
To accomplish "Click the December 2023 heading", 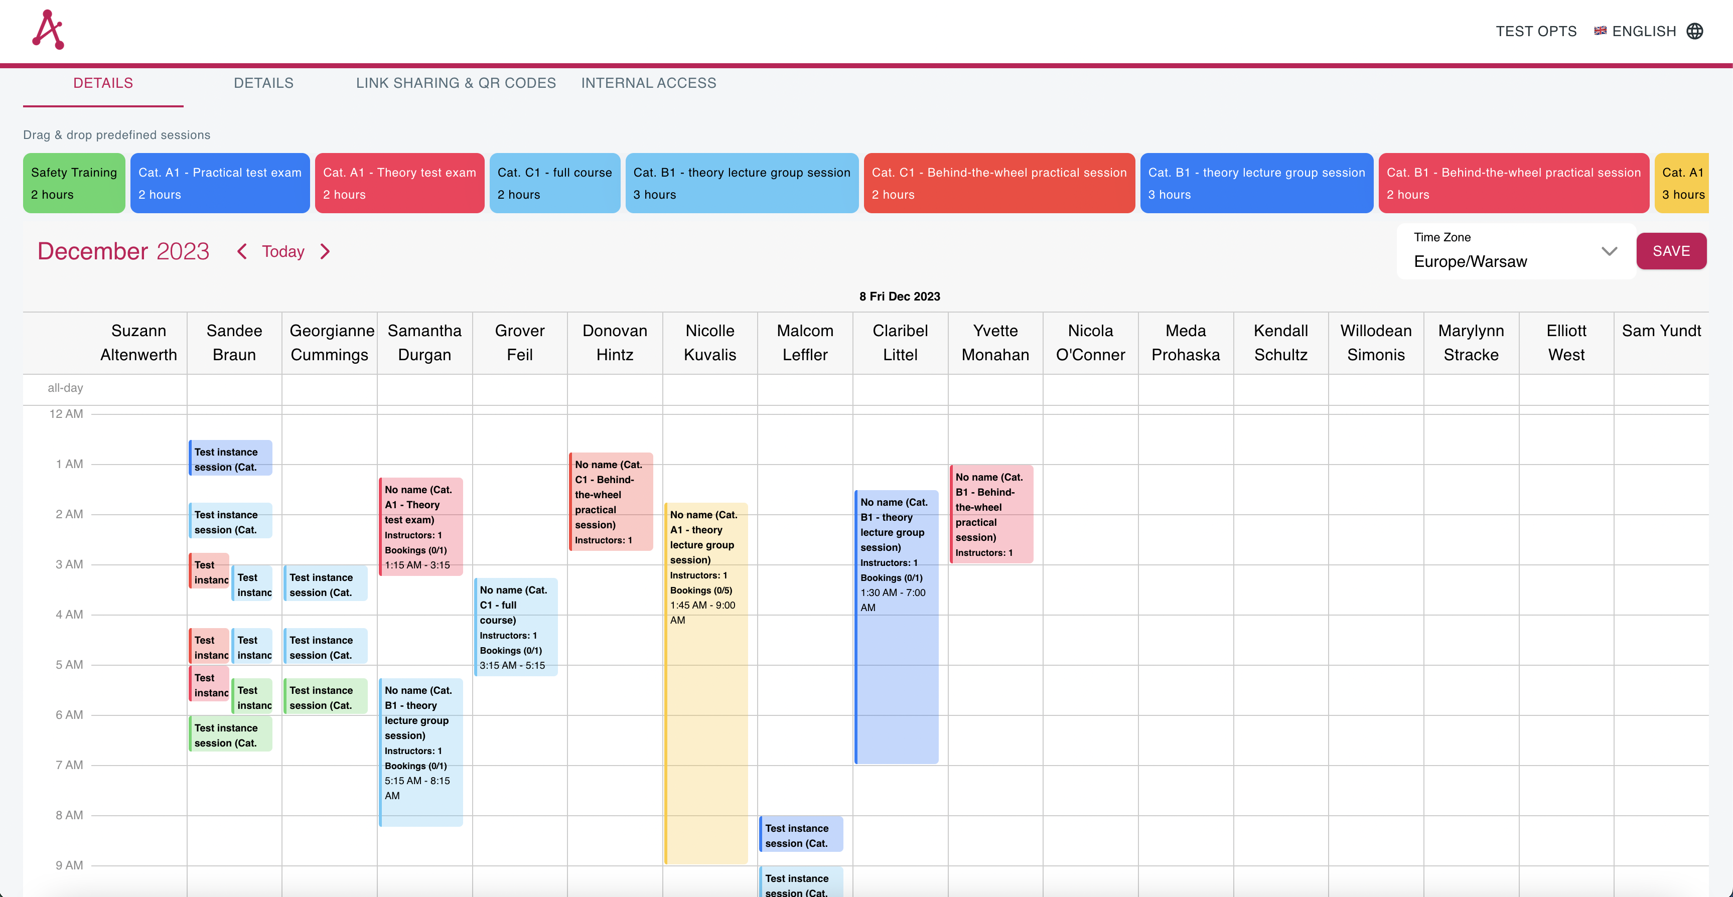I will pyautogui.click(x=123, y=251).
